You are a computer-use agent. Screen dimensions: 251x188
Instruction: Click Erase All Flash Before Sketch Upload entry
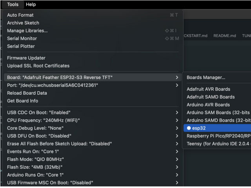pyautogui.click(x=93, y=144)
